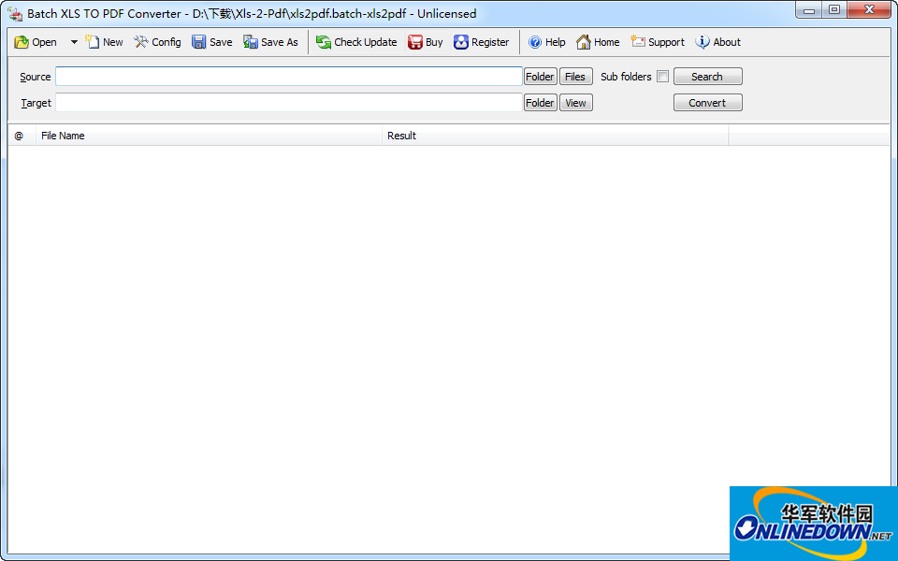Open the window's title bar application icon
Viewport: 898px width, 561px height.
pyautogui.click(x=15, y=13)
